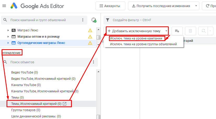Choose Исключ. тема на уровне группы объявлений
This screenshot has width=216, height=119.
[x=143, y=44]
